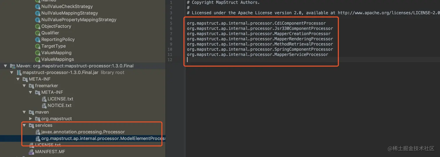Click the maven folder icon

pyautogui.click(x=31, y=112)
